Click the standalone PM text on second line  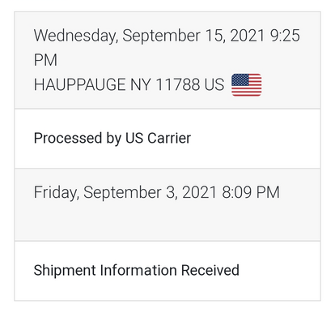45,60
